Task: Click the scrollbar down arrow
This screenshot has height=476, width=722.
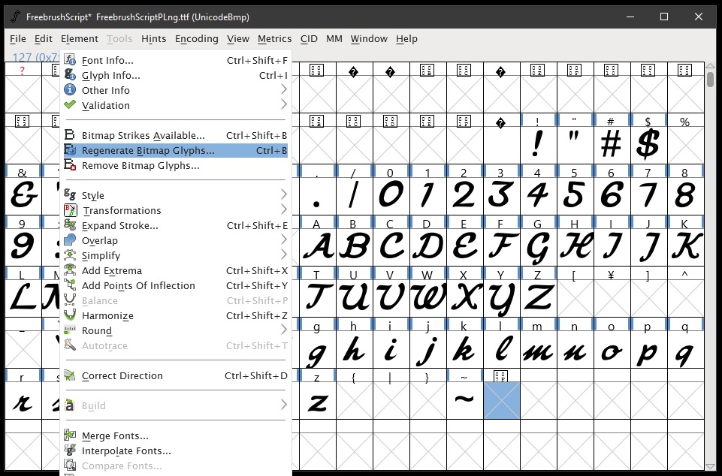Action: pos(711,466)
